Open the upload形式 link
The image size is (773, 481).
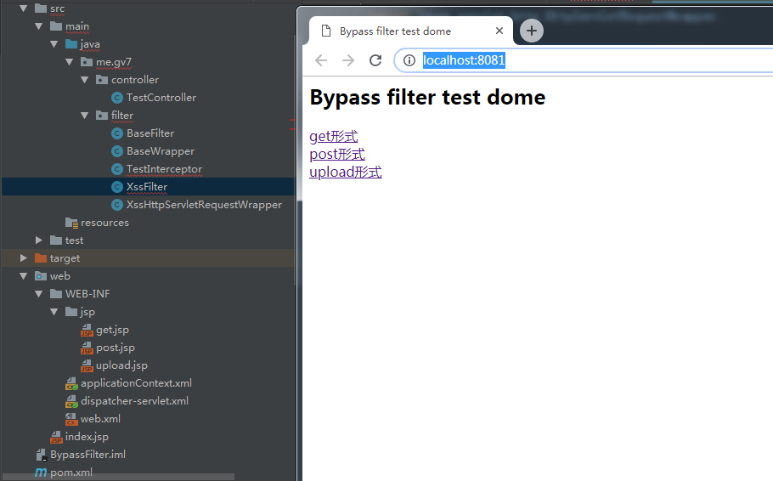pyautogui.click(x=345, y=172)
